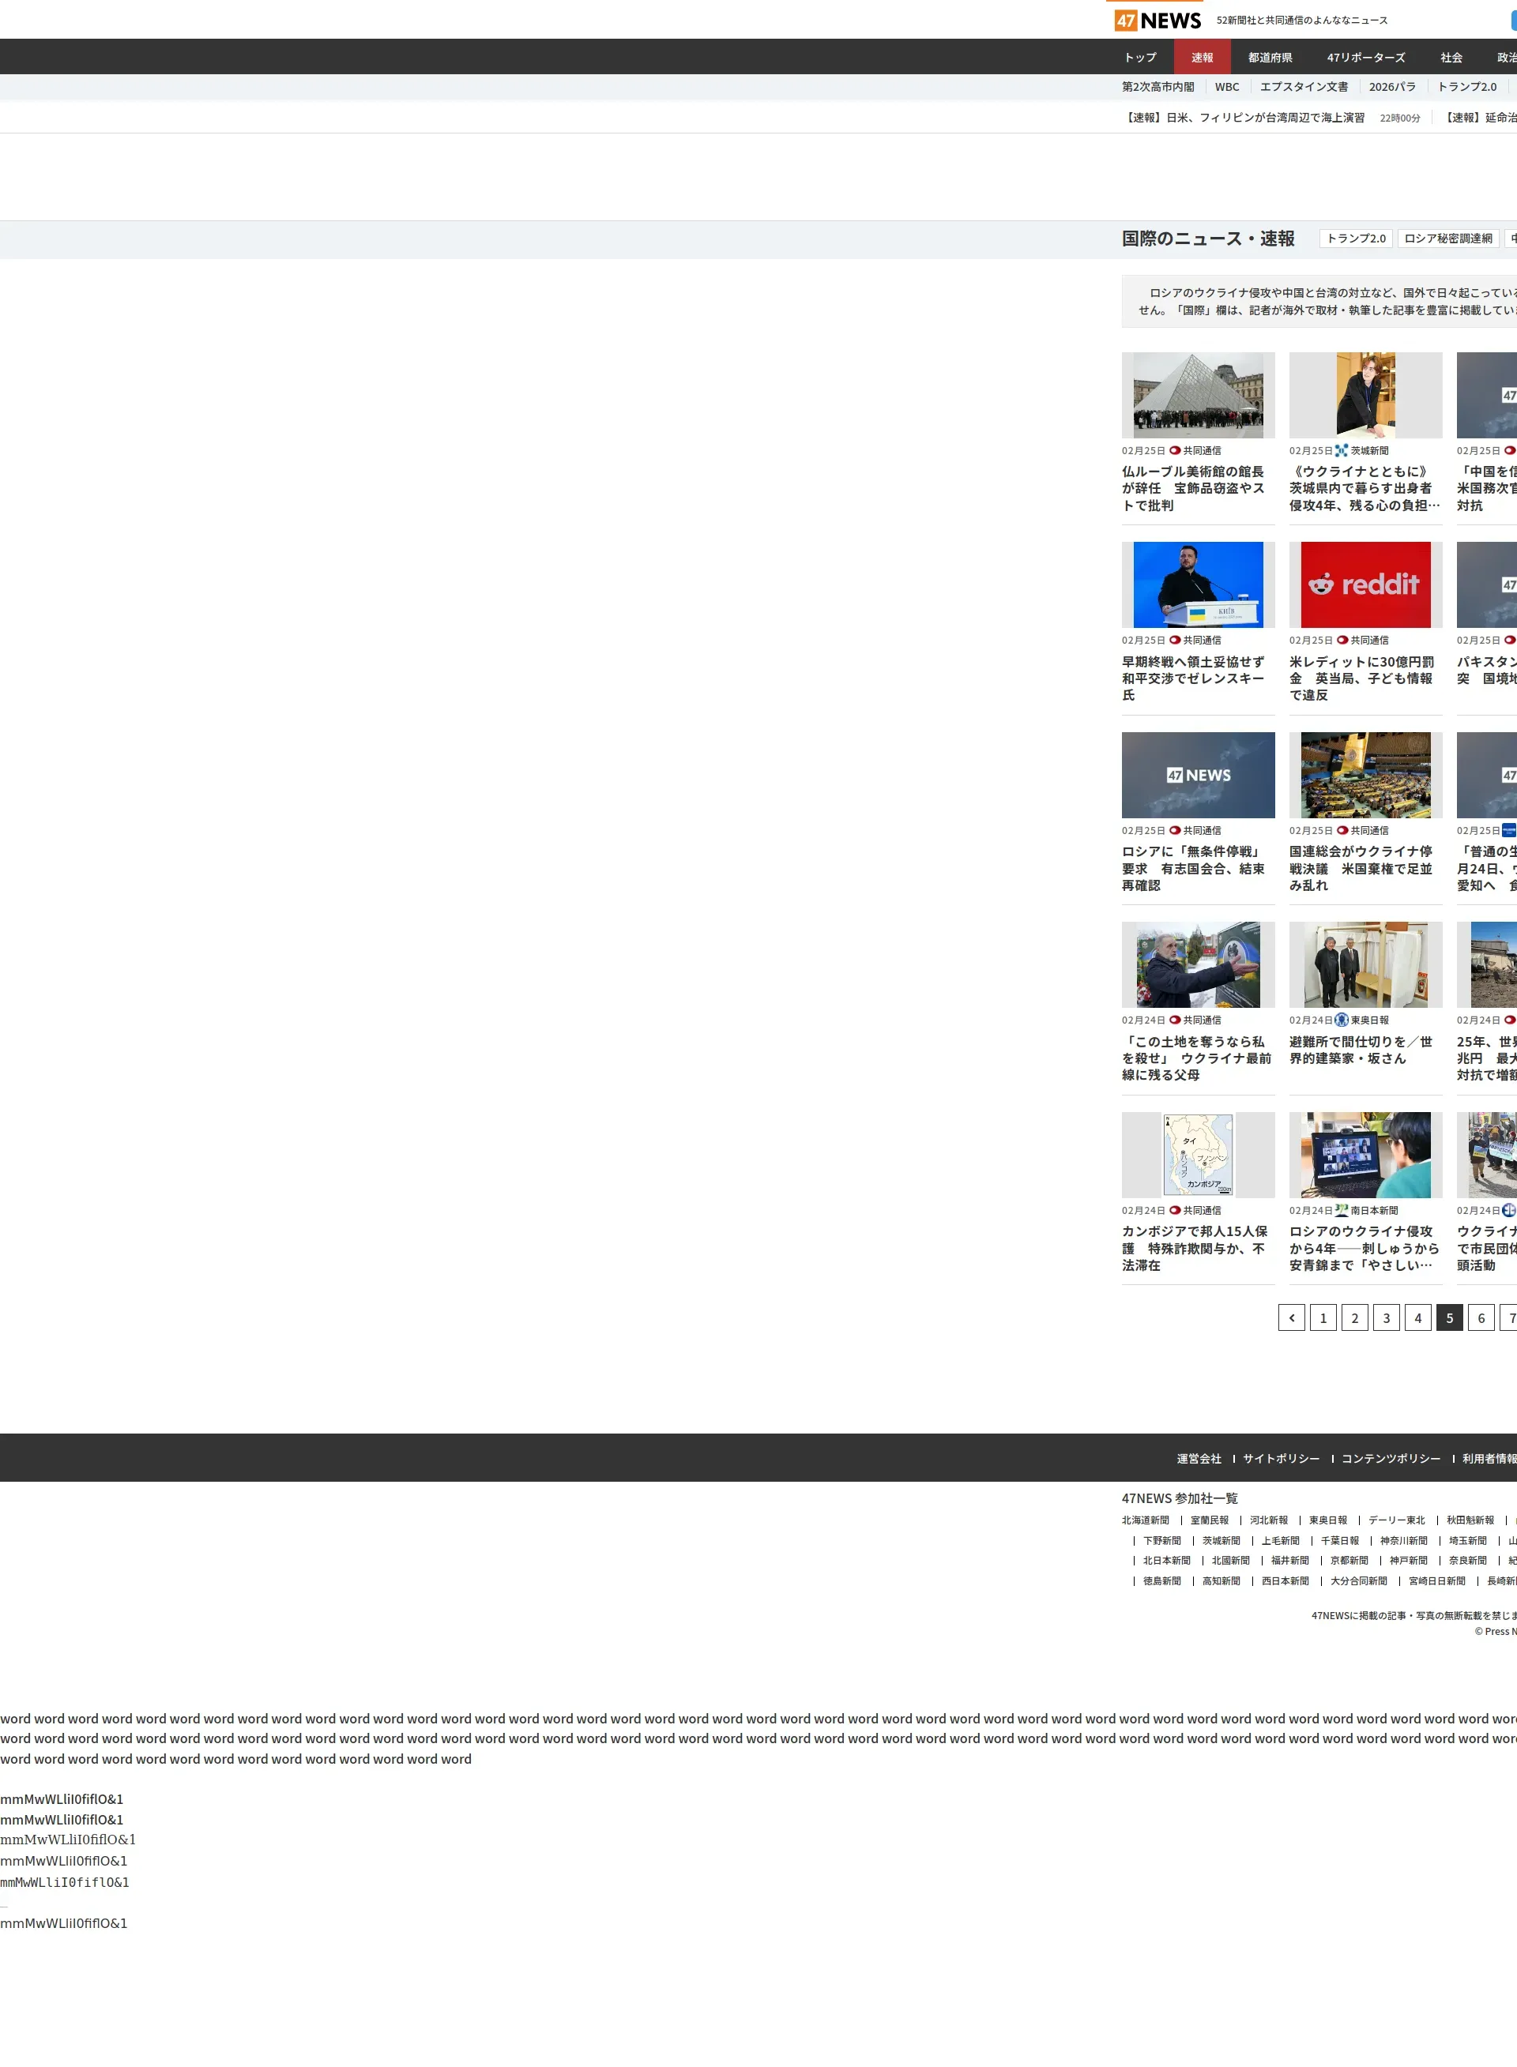Open 西日本新聞 in the participating papers list

tap(1285, 1581)
